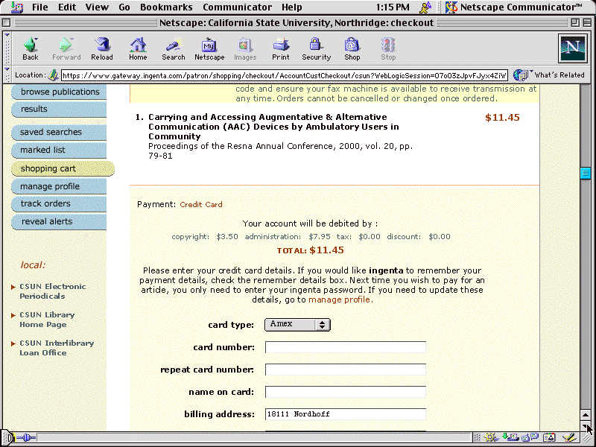Click the scrollbar up arrow
Viewport: 596px width, 447px height.
click(x=586, y=415)
